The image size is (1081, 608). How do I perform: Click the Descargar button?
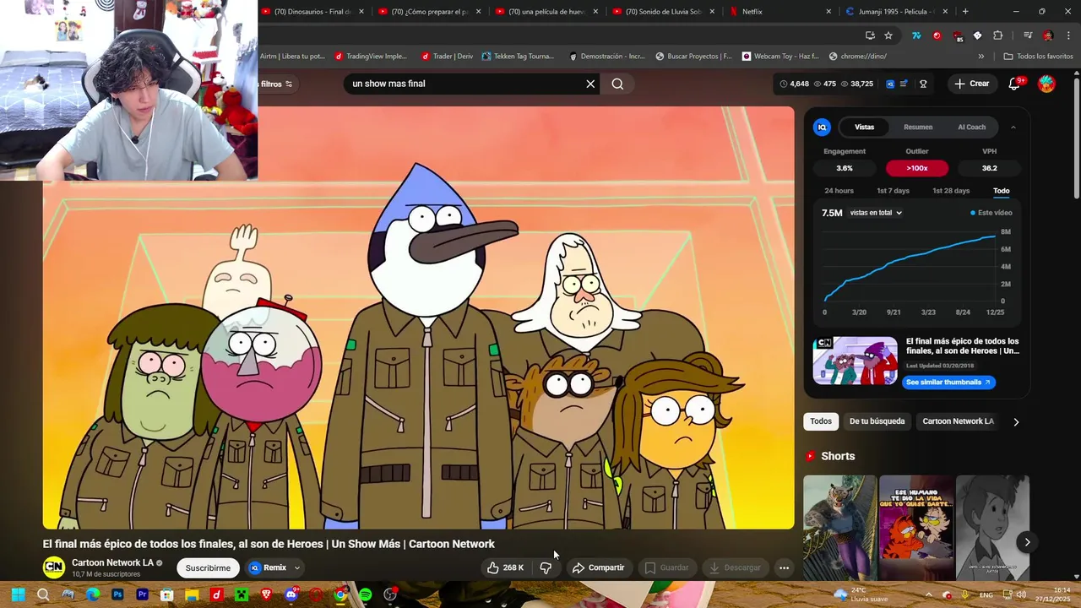tap(735, 567)
